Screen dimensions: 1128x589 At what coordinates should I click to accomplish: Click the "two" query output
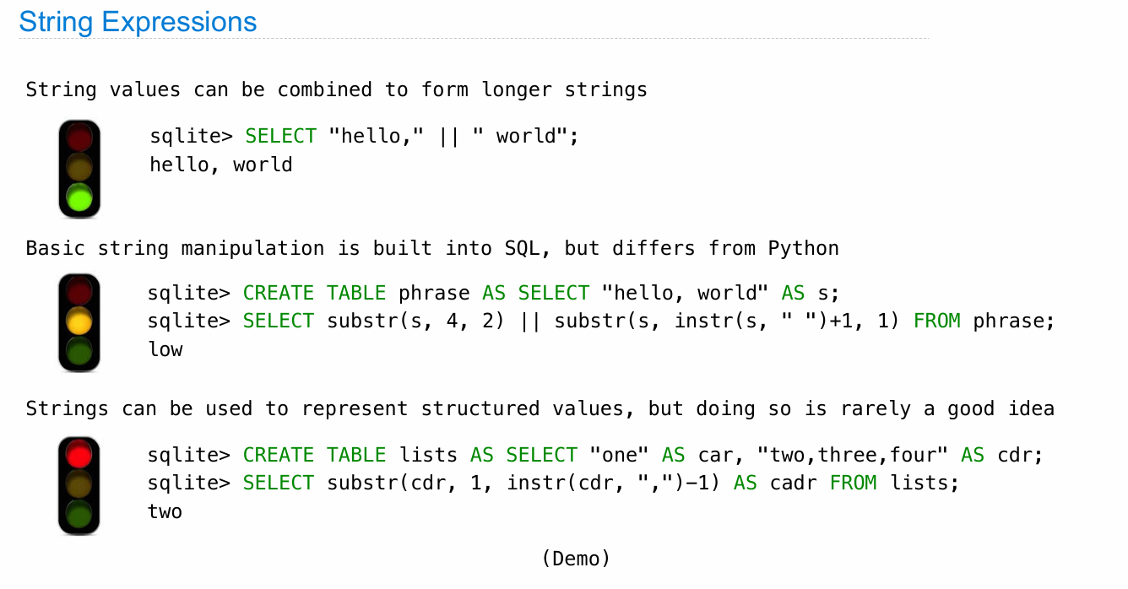pyautogui.click(x=165, y=511)
